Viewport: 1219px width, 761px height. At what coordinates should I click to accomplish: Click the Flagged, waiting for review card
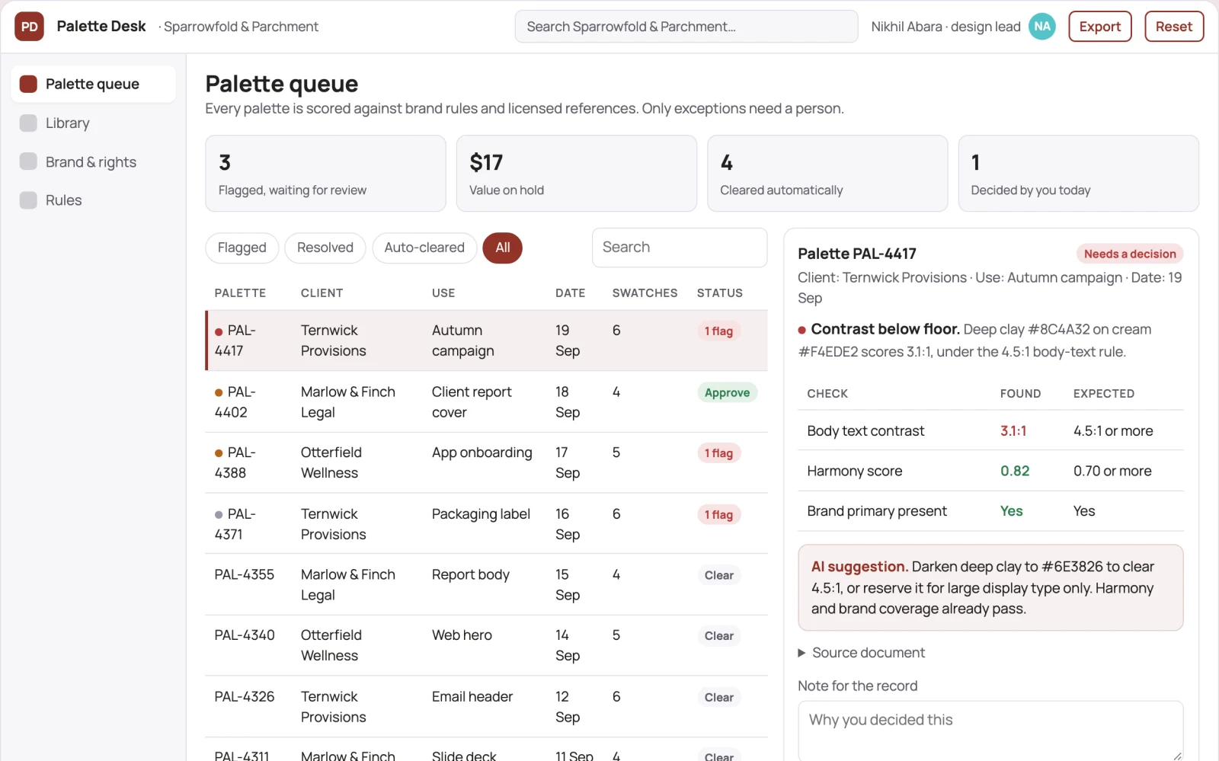click(x=325, y=174)
